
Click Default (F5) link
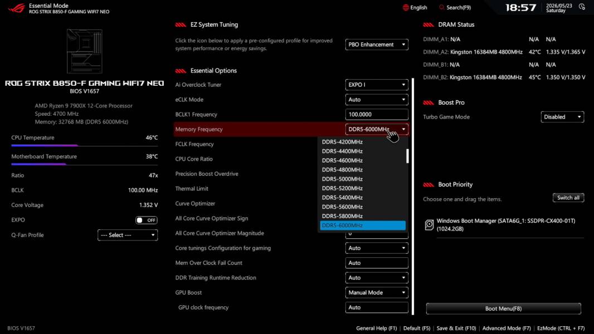(417, 328)
